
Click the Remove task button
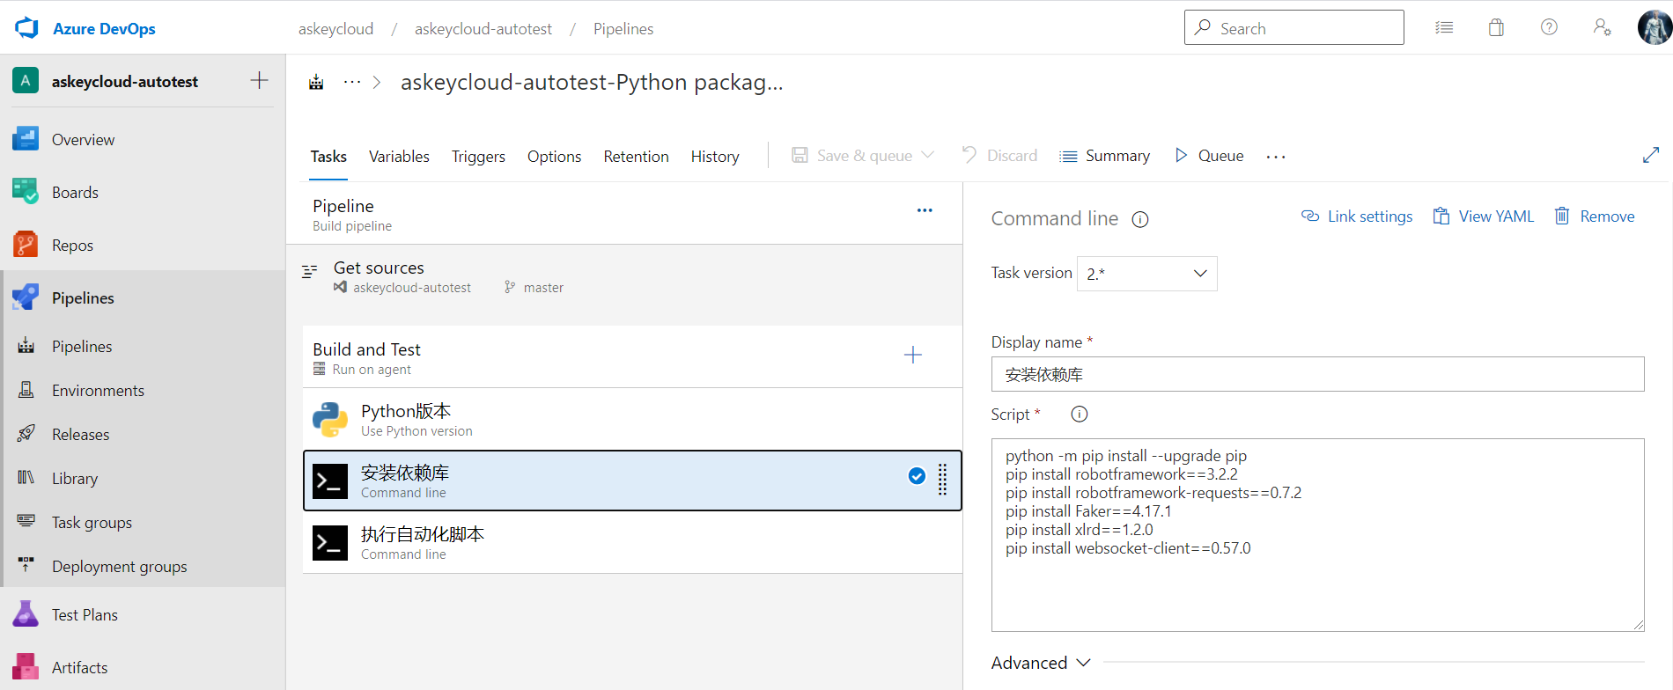tap(1595, 217)
